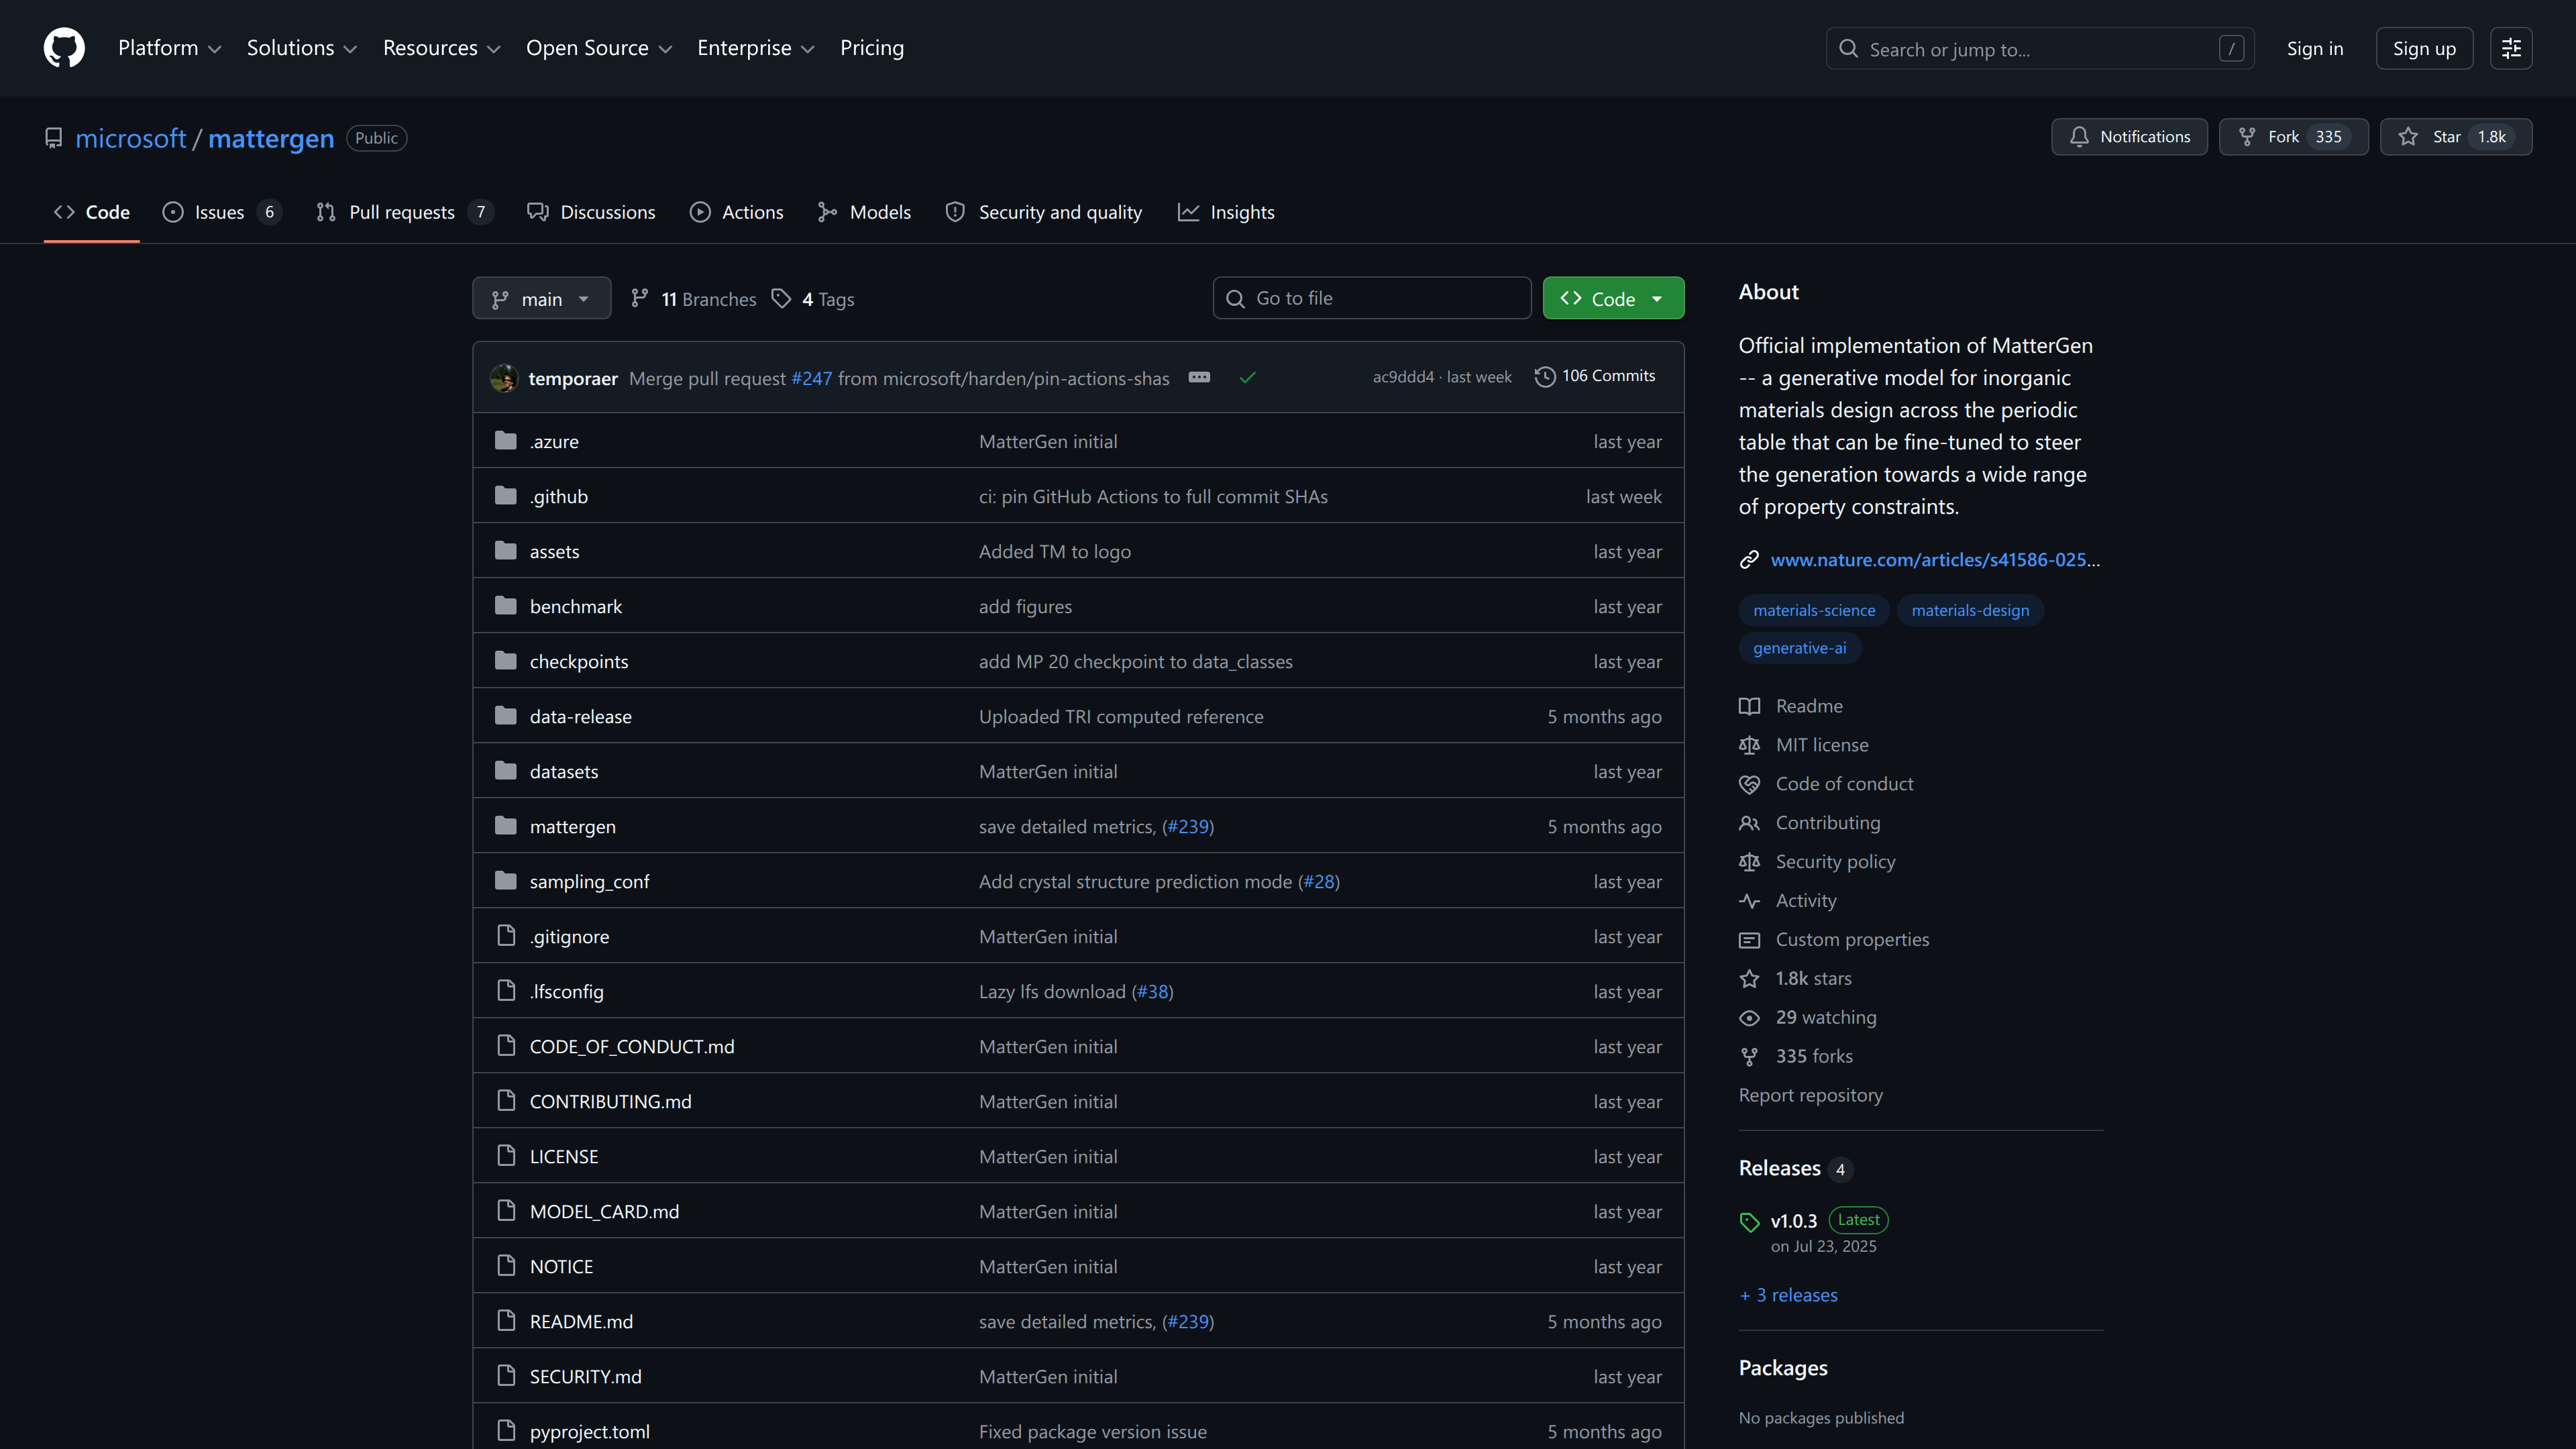2576x1449 pixels.
Task: Click the mattergen folder icon
Action: (506, 826)
